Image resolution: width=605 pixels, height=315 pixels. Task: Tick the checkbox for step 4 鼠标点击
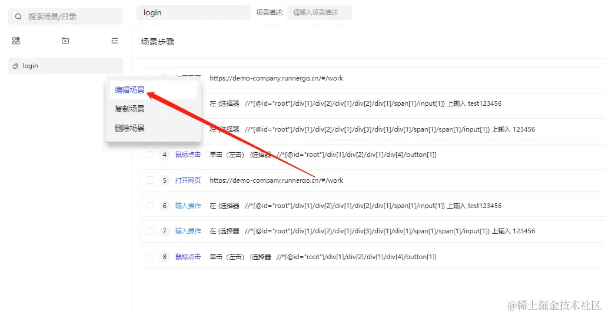151,155
